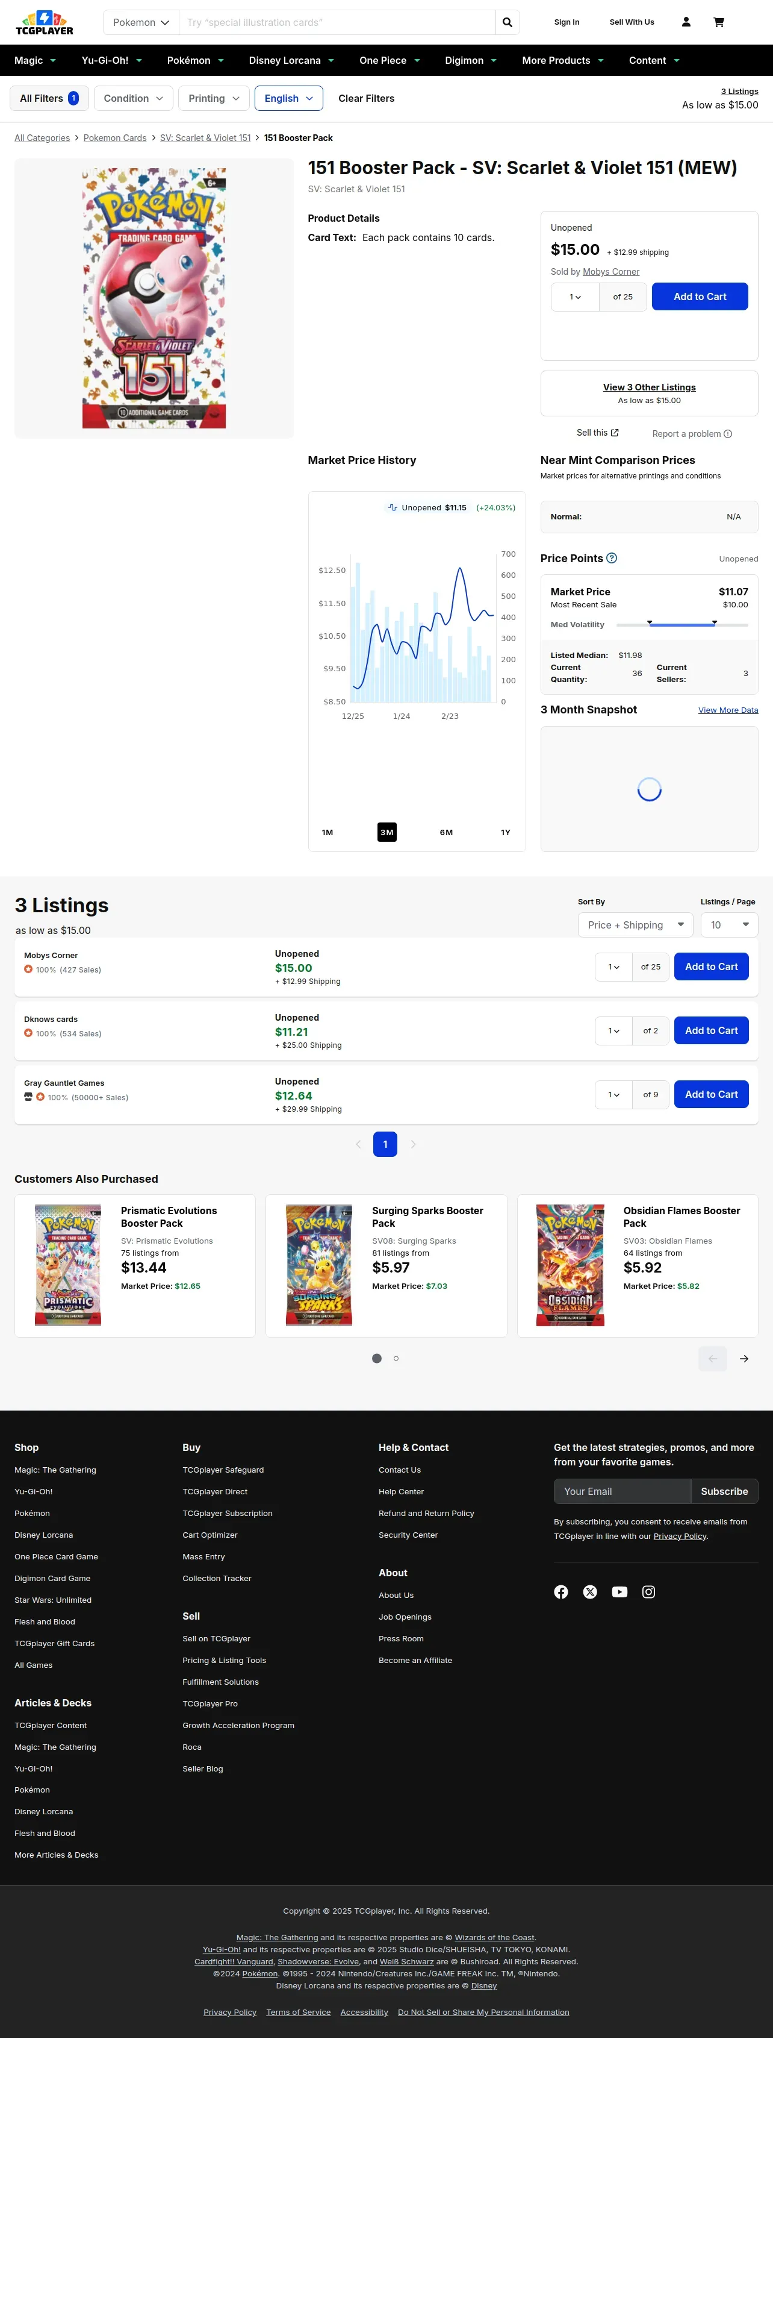Open TCGplayer Instagram icon

point(649,1592)
